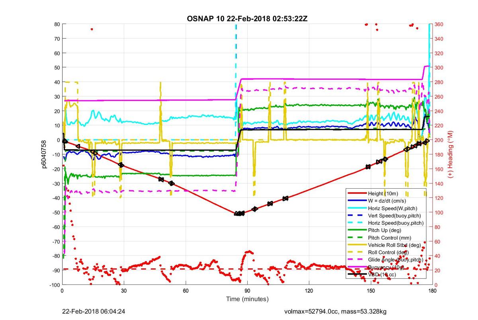Click the cyan solid line sample beside Horiz Speed(W,pitch)
The height and width of the screenshot is (320, 478).
pos(357,208)
